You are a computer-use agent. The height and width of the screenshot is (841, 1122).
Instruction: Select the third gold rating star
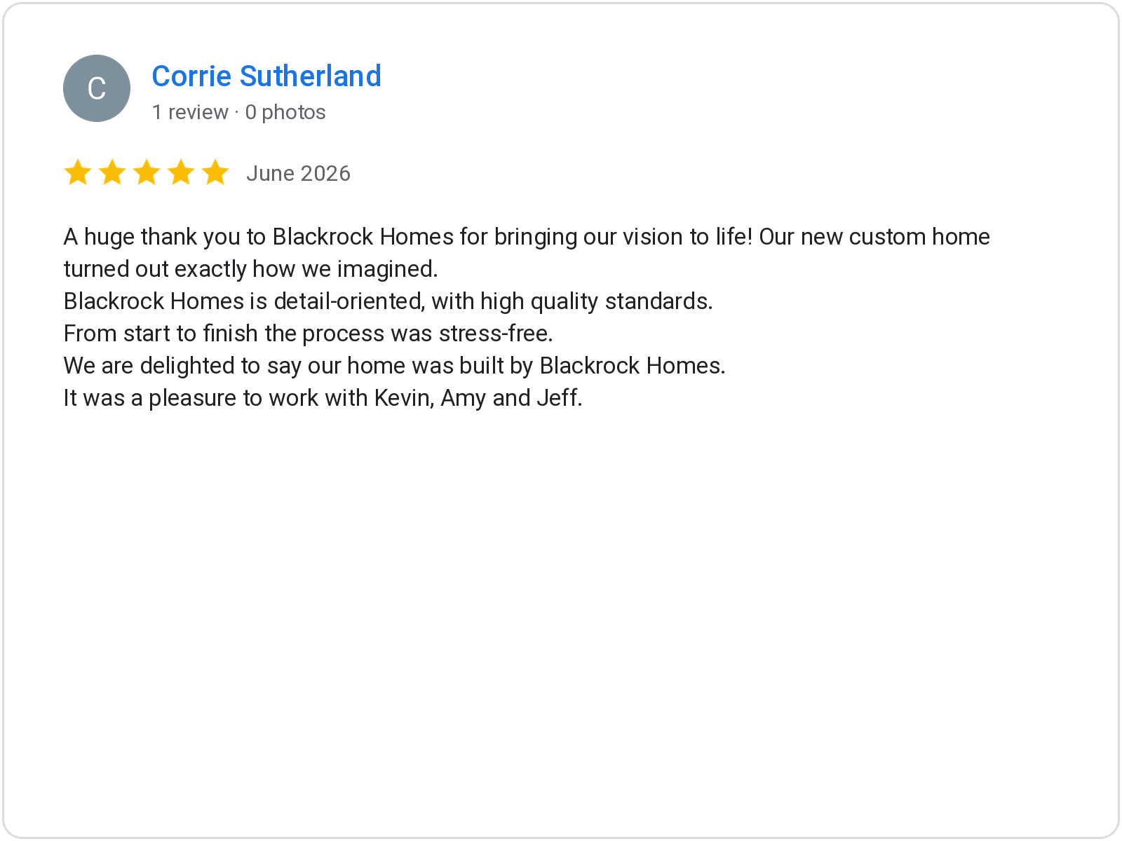coord(147,172)
